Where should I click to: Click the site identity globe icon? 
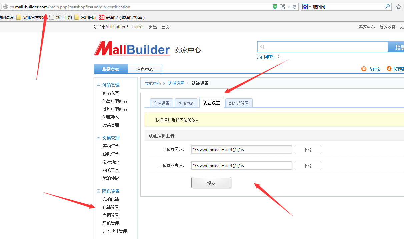tap(5, 7)
